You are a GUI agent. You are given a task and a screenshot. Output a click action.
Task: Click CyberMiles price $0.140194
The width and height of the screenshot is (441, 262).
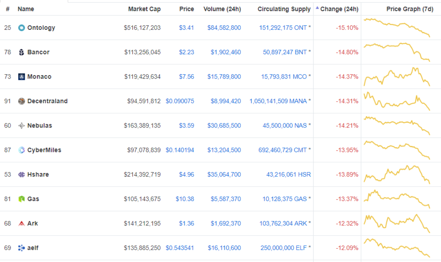[x=180, y=150]
